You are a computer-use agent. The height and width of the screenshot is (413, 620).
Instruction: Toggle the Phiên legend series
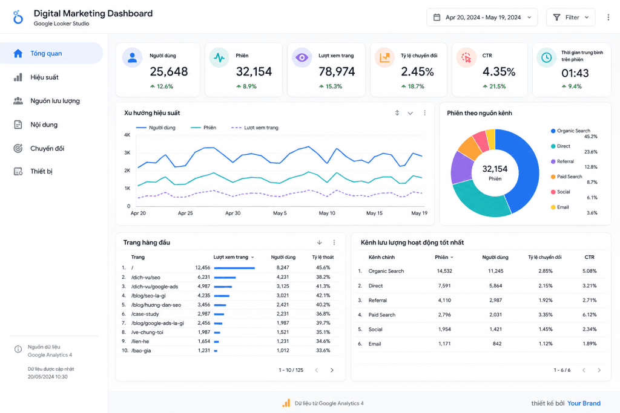[203, 128]
